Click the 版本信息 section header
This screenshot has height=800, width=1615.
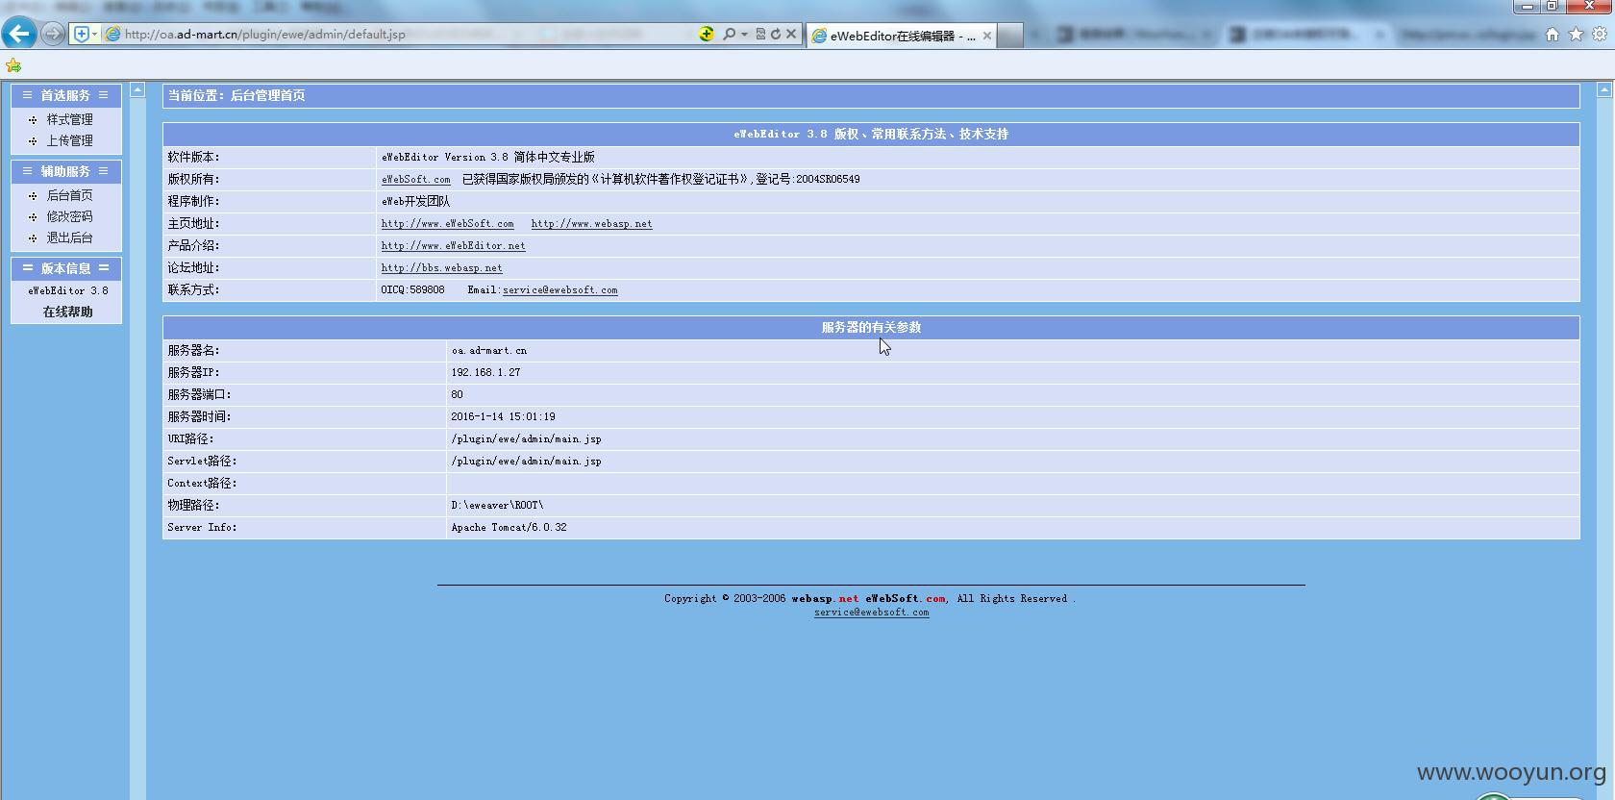(x=65, y=268)
